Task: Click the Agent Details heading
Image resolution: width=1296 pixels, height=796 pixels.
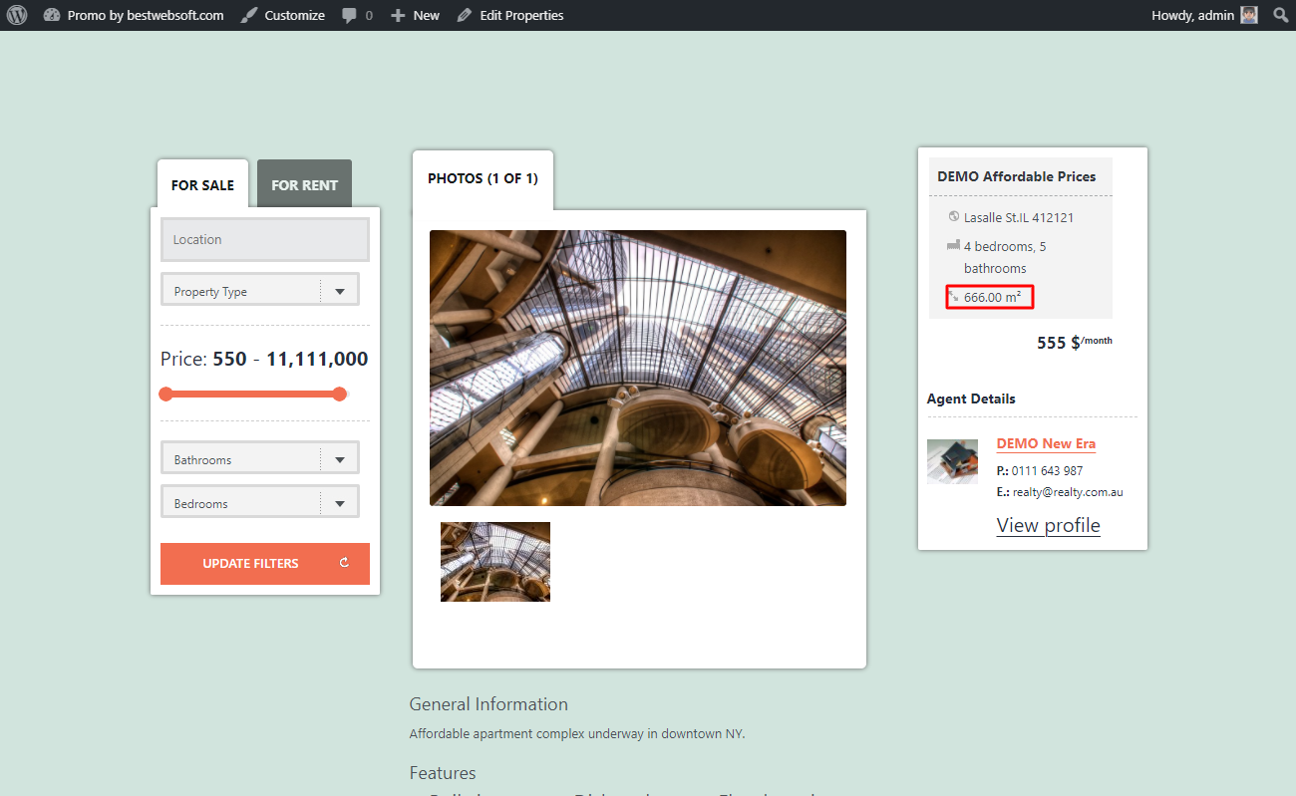Action: pyautogui.click(x=971, y=398)
